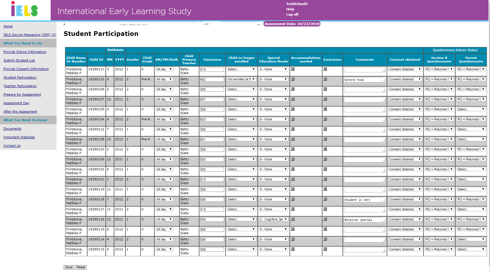
Task: Open Parent Questionnaire dropdown for child 19290105
Action: pyautogui.click(x=471, y=109)
